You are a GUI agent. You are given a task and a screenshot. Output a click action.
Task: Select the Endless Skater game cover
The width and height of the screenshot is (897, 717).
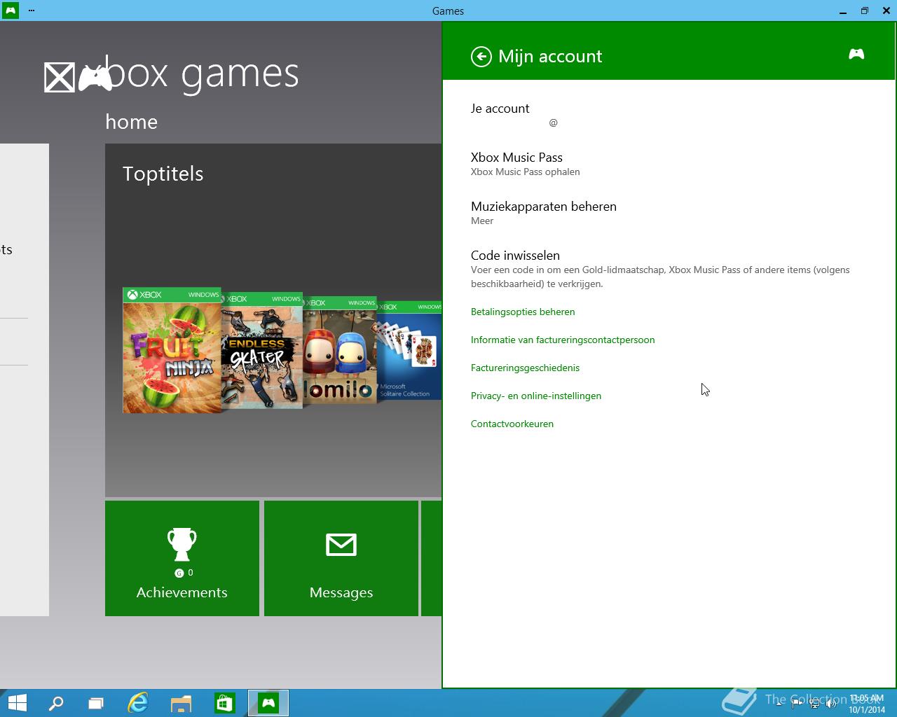click(x=262, y=350)
